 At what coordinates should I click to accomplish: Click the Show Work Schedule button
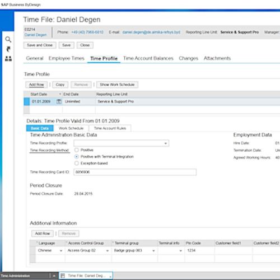(117, 85)
